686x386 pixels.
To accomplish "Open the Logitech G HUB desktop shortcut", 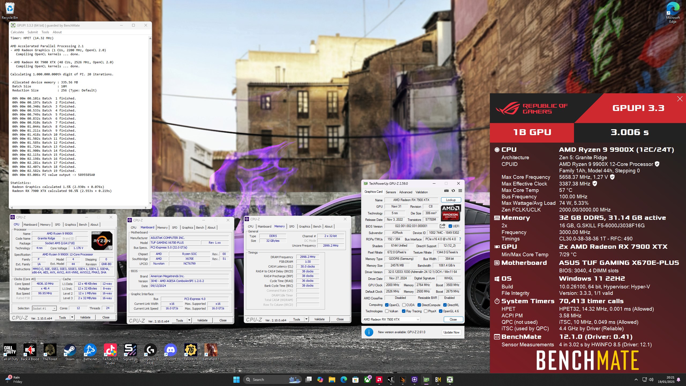I will [x=150, y=354].
